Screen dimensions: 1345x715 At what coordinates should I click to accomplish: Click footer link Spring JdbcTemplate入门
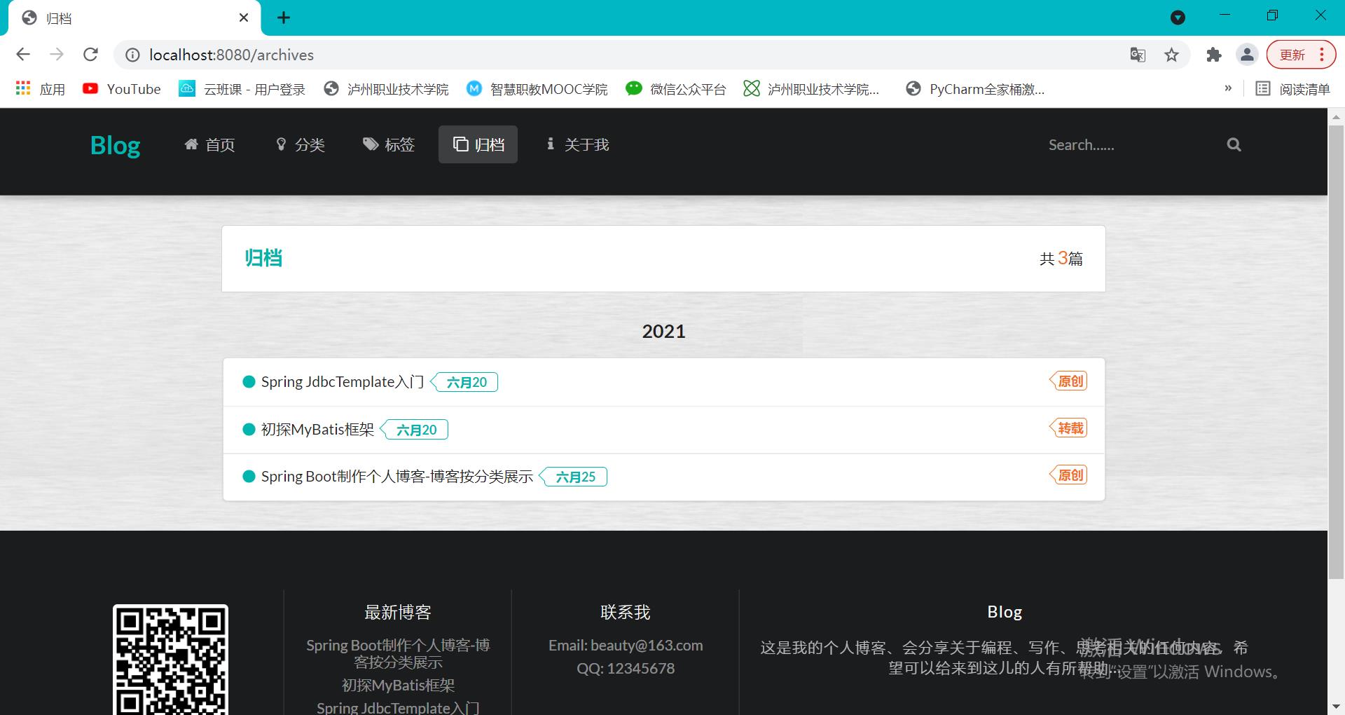(398, 707)
